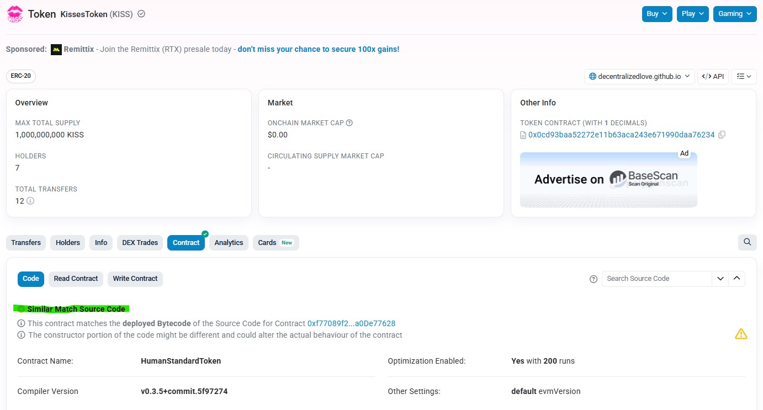Click the onchain market cap value $0.00
763x410 pixels.
click(x=278, y=135)
